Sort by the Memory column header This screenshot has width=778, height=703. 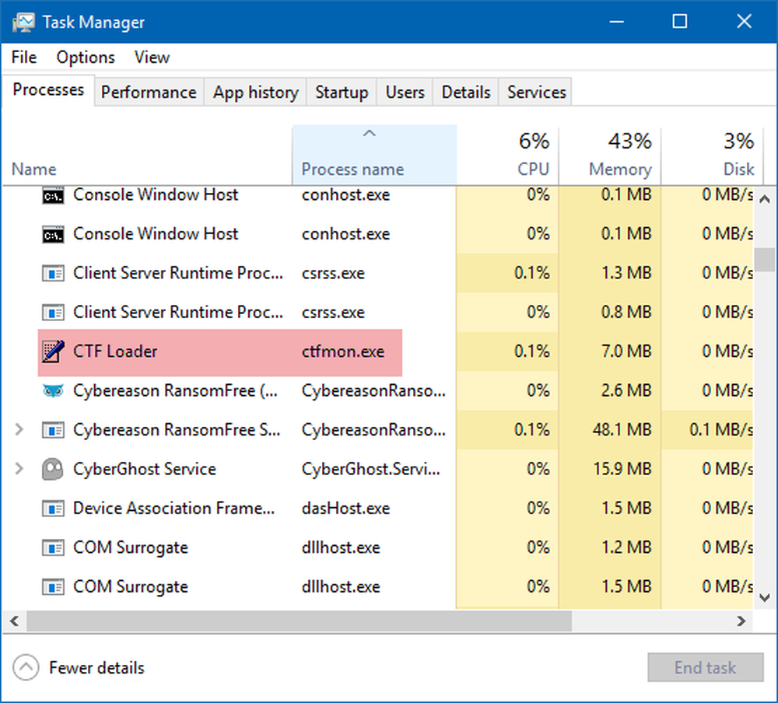(619, 169)
